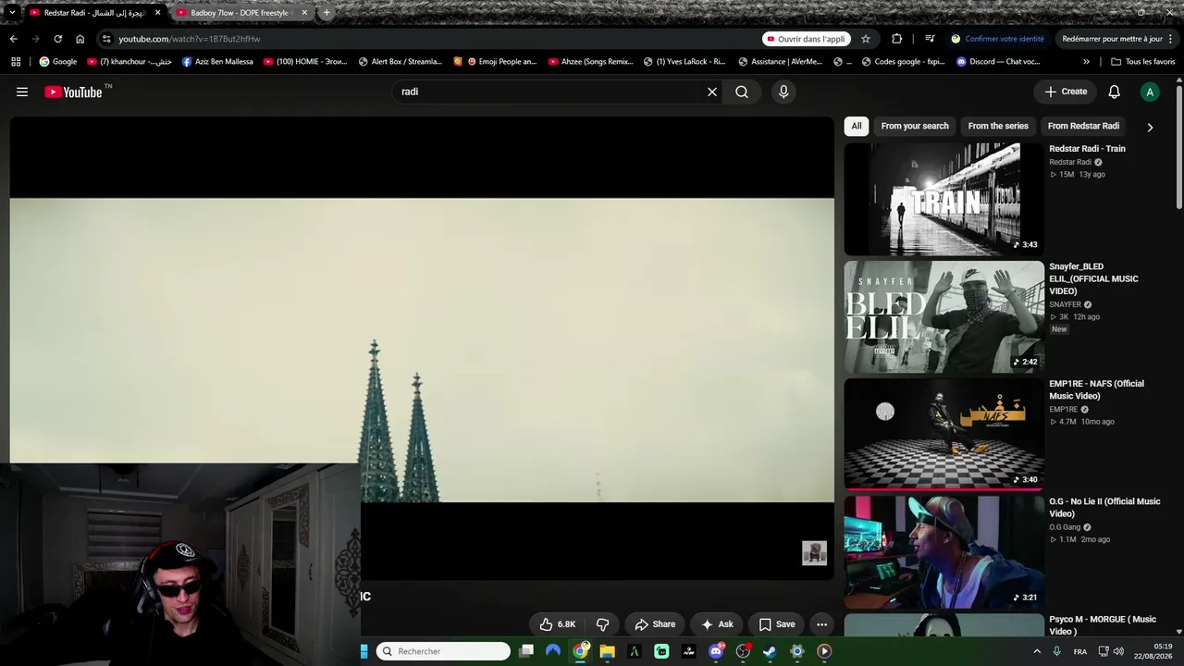Open Task View on the taskbar
The height and width of the screenshot is (666, 1184).
(526, 651)
